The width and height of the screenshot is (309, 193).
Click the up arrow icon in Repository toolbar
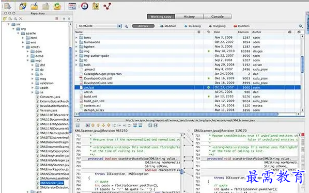pos(64,19)
